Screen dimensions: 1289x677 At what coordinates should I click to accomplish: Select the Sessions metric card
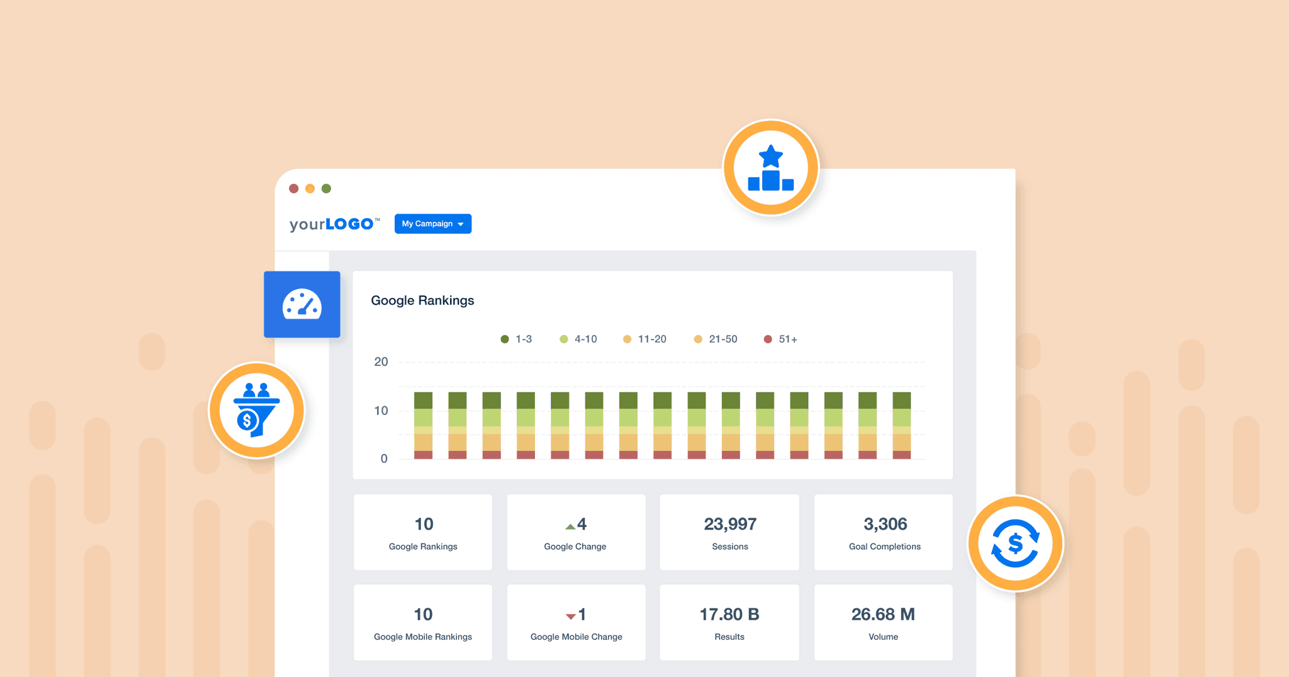[x=729, y=532]
